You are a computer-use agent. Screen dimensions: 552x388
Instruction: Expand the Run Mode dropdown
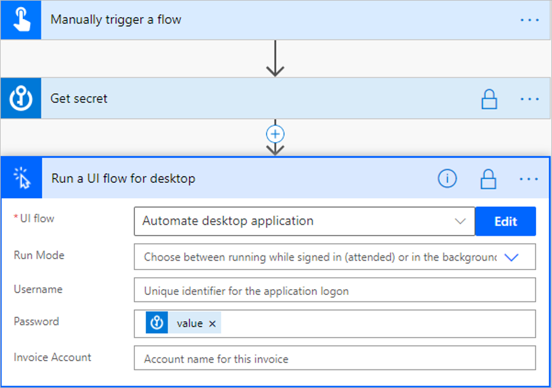(511, 257)
